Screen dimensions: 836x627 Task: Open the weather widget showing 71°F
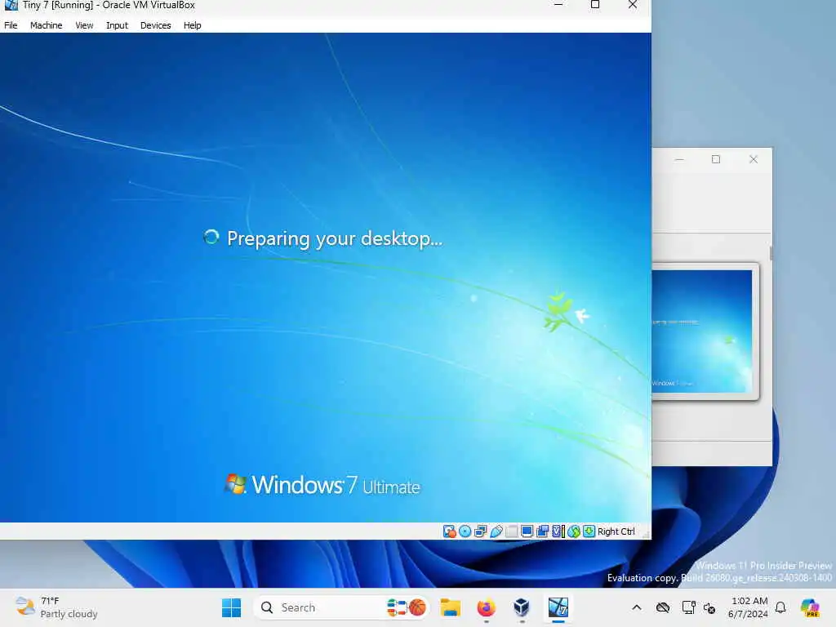point(56,607)
